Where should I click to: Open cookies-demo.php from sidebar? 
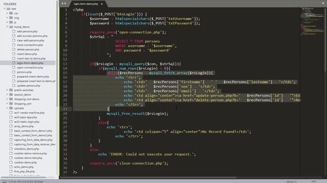pyautogui.click(x=26, y=163)
